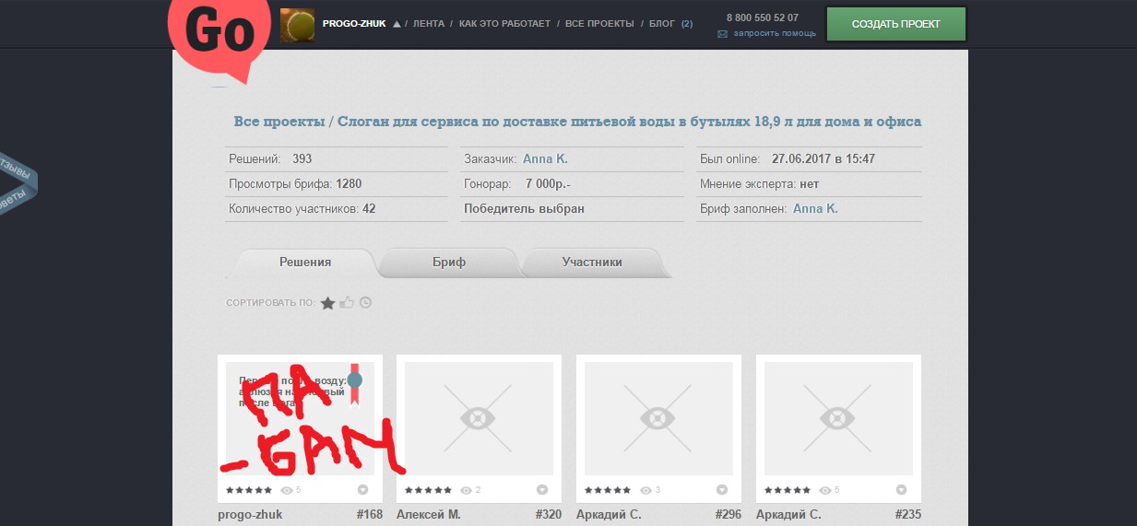Click star rating on card #320
1137x526 pixels.
tap(429, 490)
